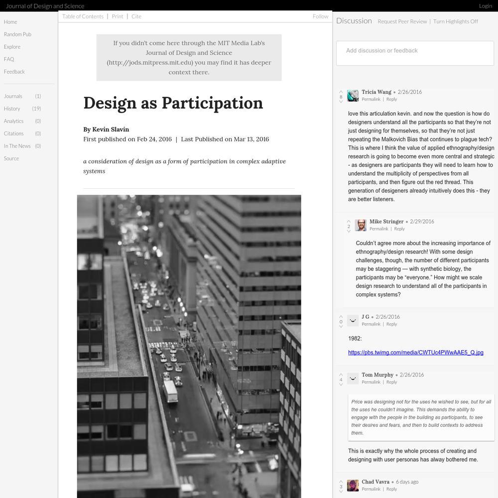
Task: Click the Discussion heading
Action: [x=354, y=20]
